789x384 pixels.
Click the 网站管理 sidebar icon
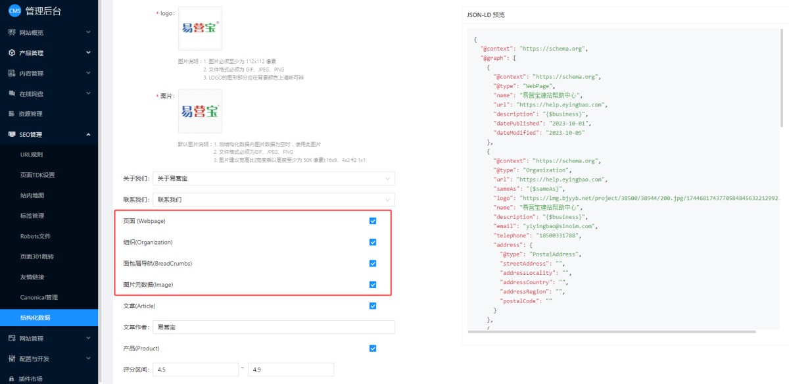[12, 339]
